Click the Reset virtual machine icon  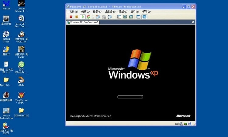pos(88,17)
